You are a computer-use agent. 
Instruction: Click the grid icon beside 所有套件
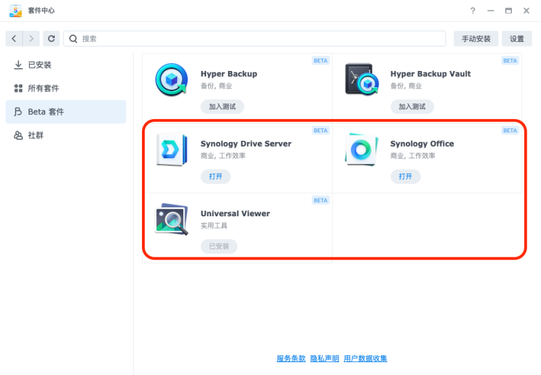pos(18,89)
